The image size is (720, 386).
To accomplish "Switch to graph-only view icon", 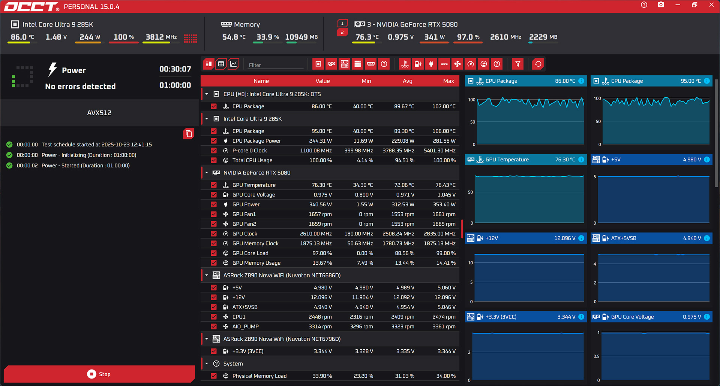I will click(x=234, y=64).
